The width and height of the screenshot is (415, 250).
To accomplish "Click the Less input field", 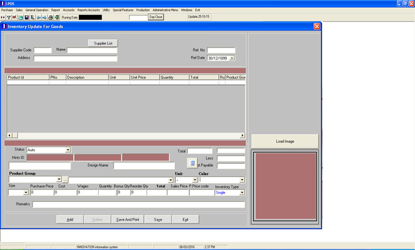I will pos(231,158).
